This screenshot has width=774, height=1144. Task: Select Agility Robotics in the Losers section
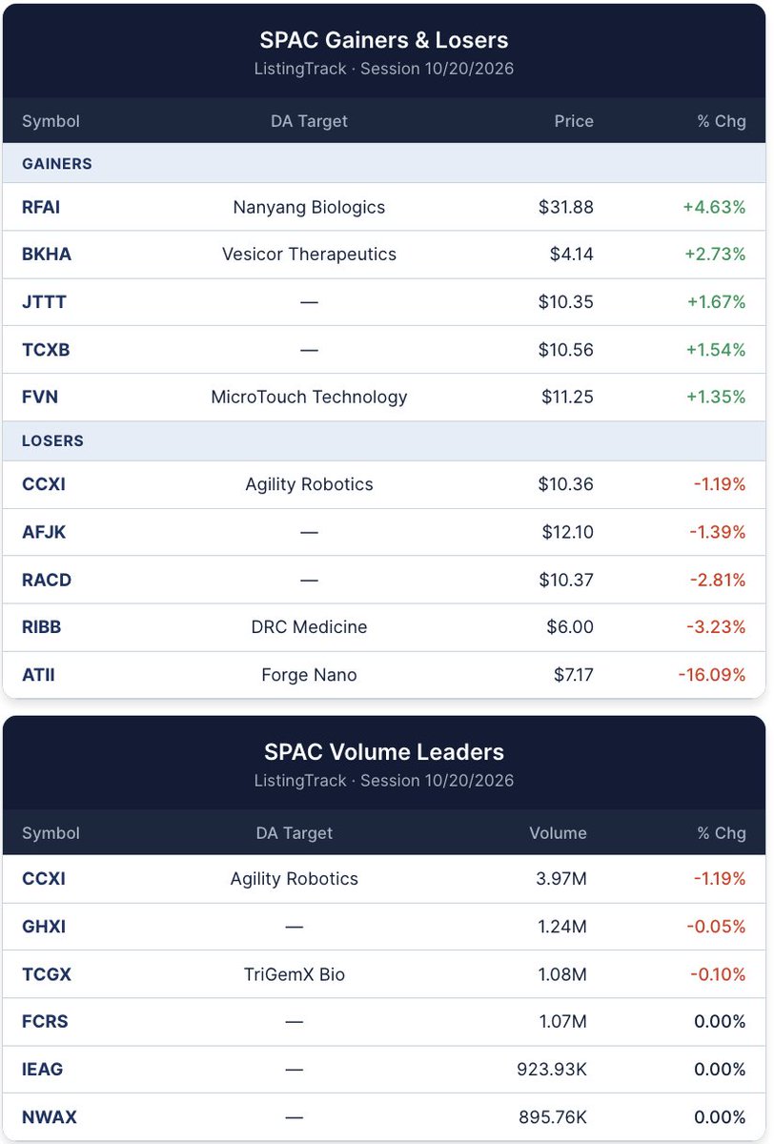(309, 484)
